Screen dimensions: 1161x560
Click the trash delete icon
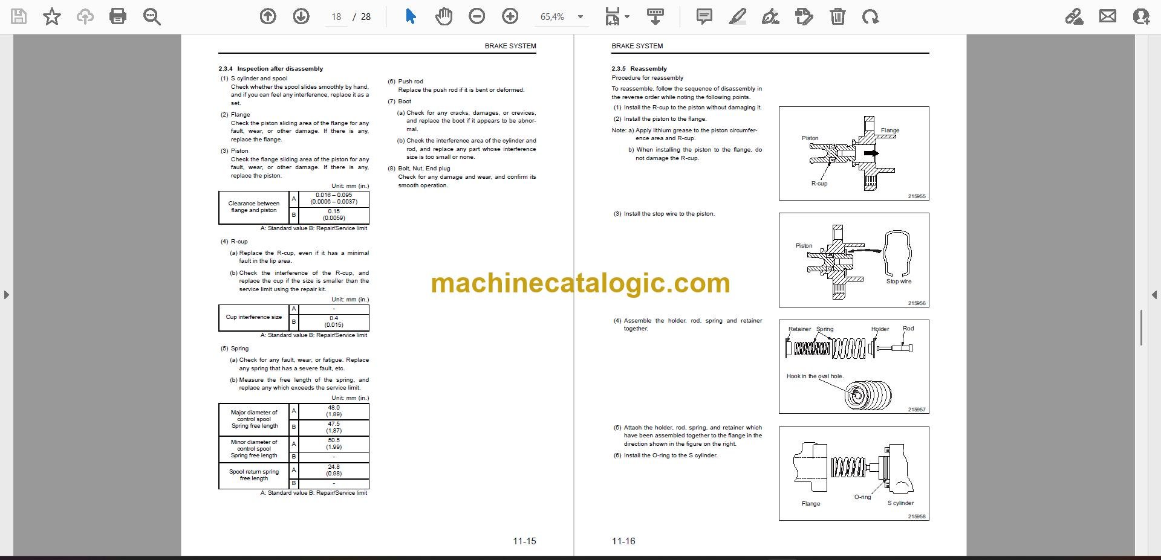click(837, 17)
